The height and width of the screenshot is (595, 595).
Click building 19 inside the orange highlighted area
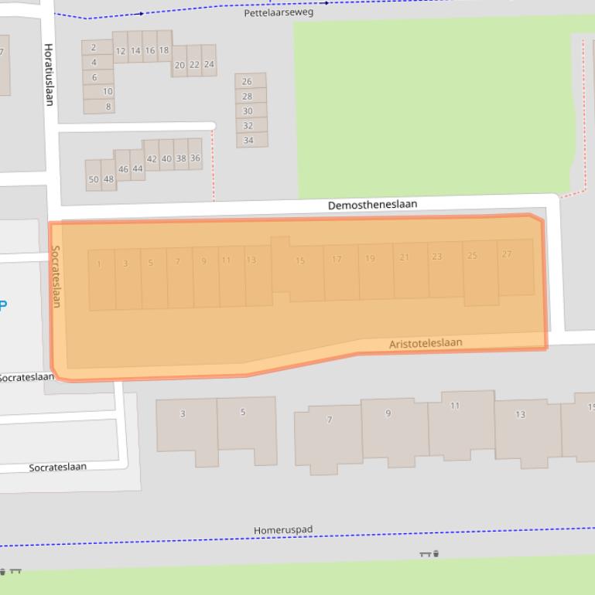click(375, 270)
